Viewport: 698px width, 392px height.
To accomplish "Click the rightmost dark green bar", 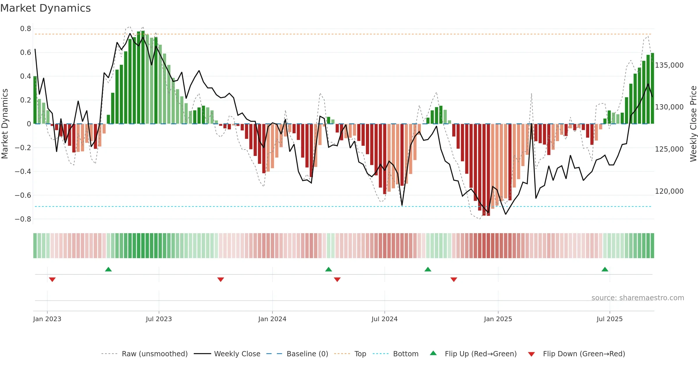I will click(652, 88).
